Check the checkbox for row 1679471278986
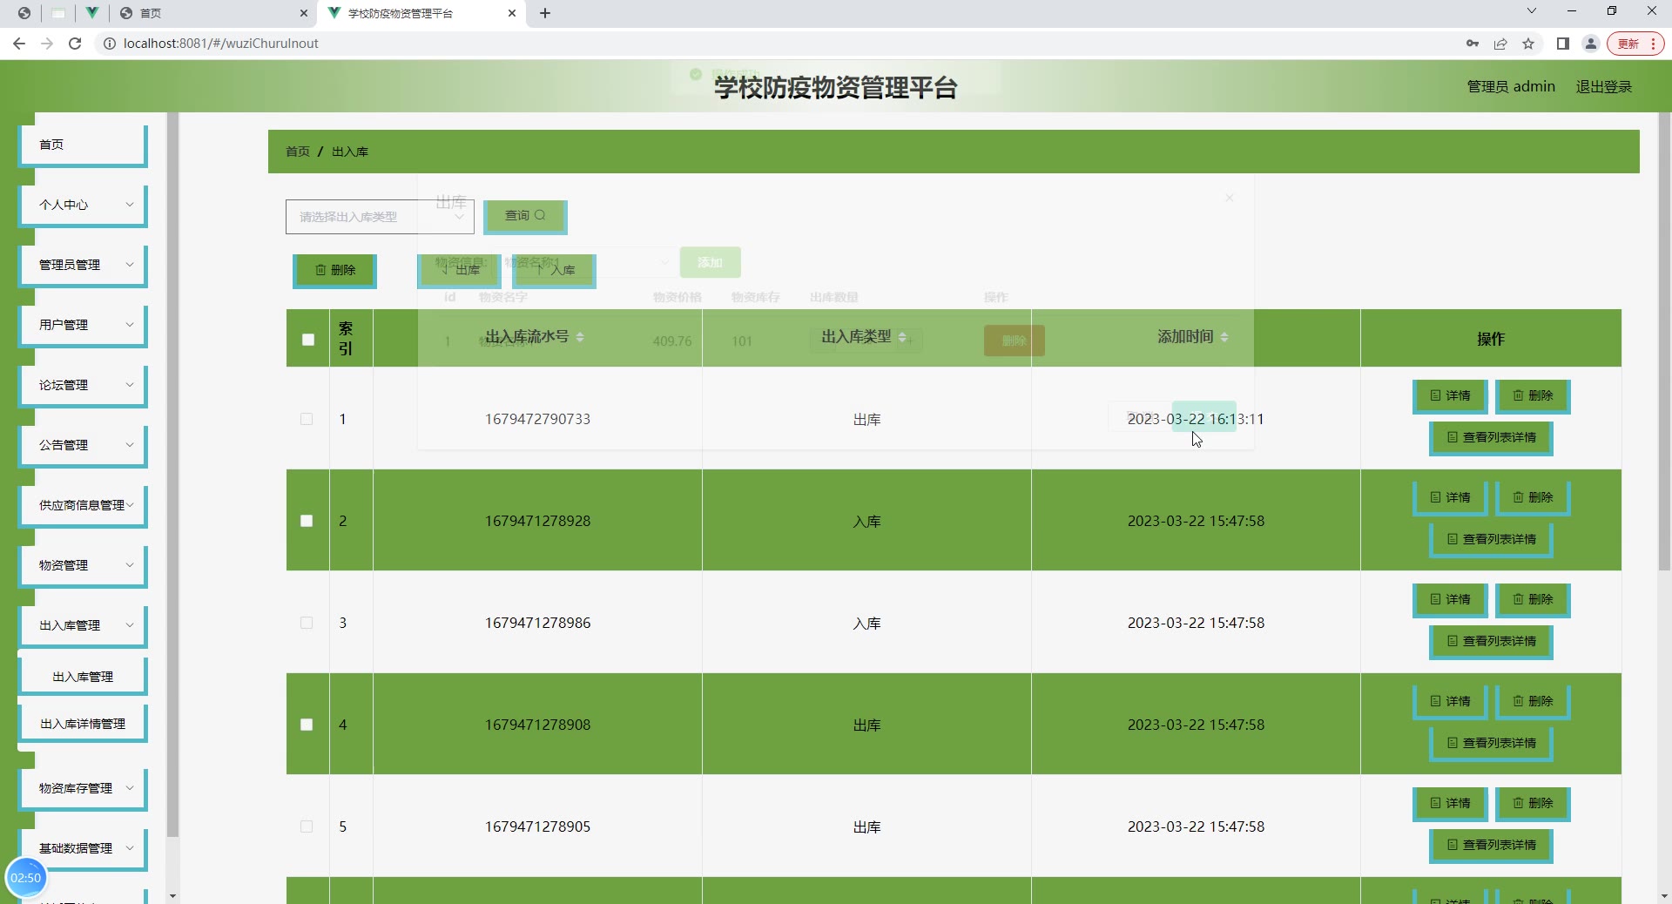Image resolution: width=1672 pixels, height=904 pixels. pyautogui.click(x=307, y=623)
